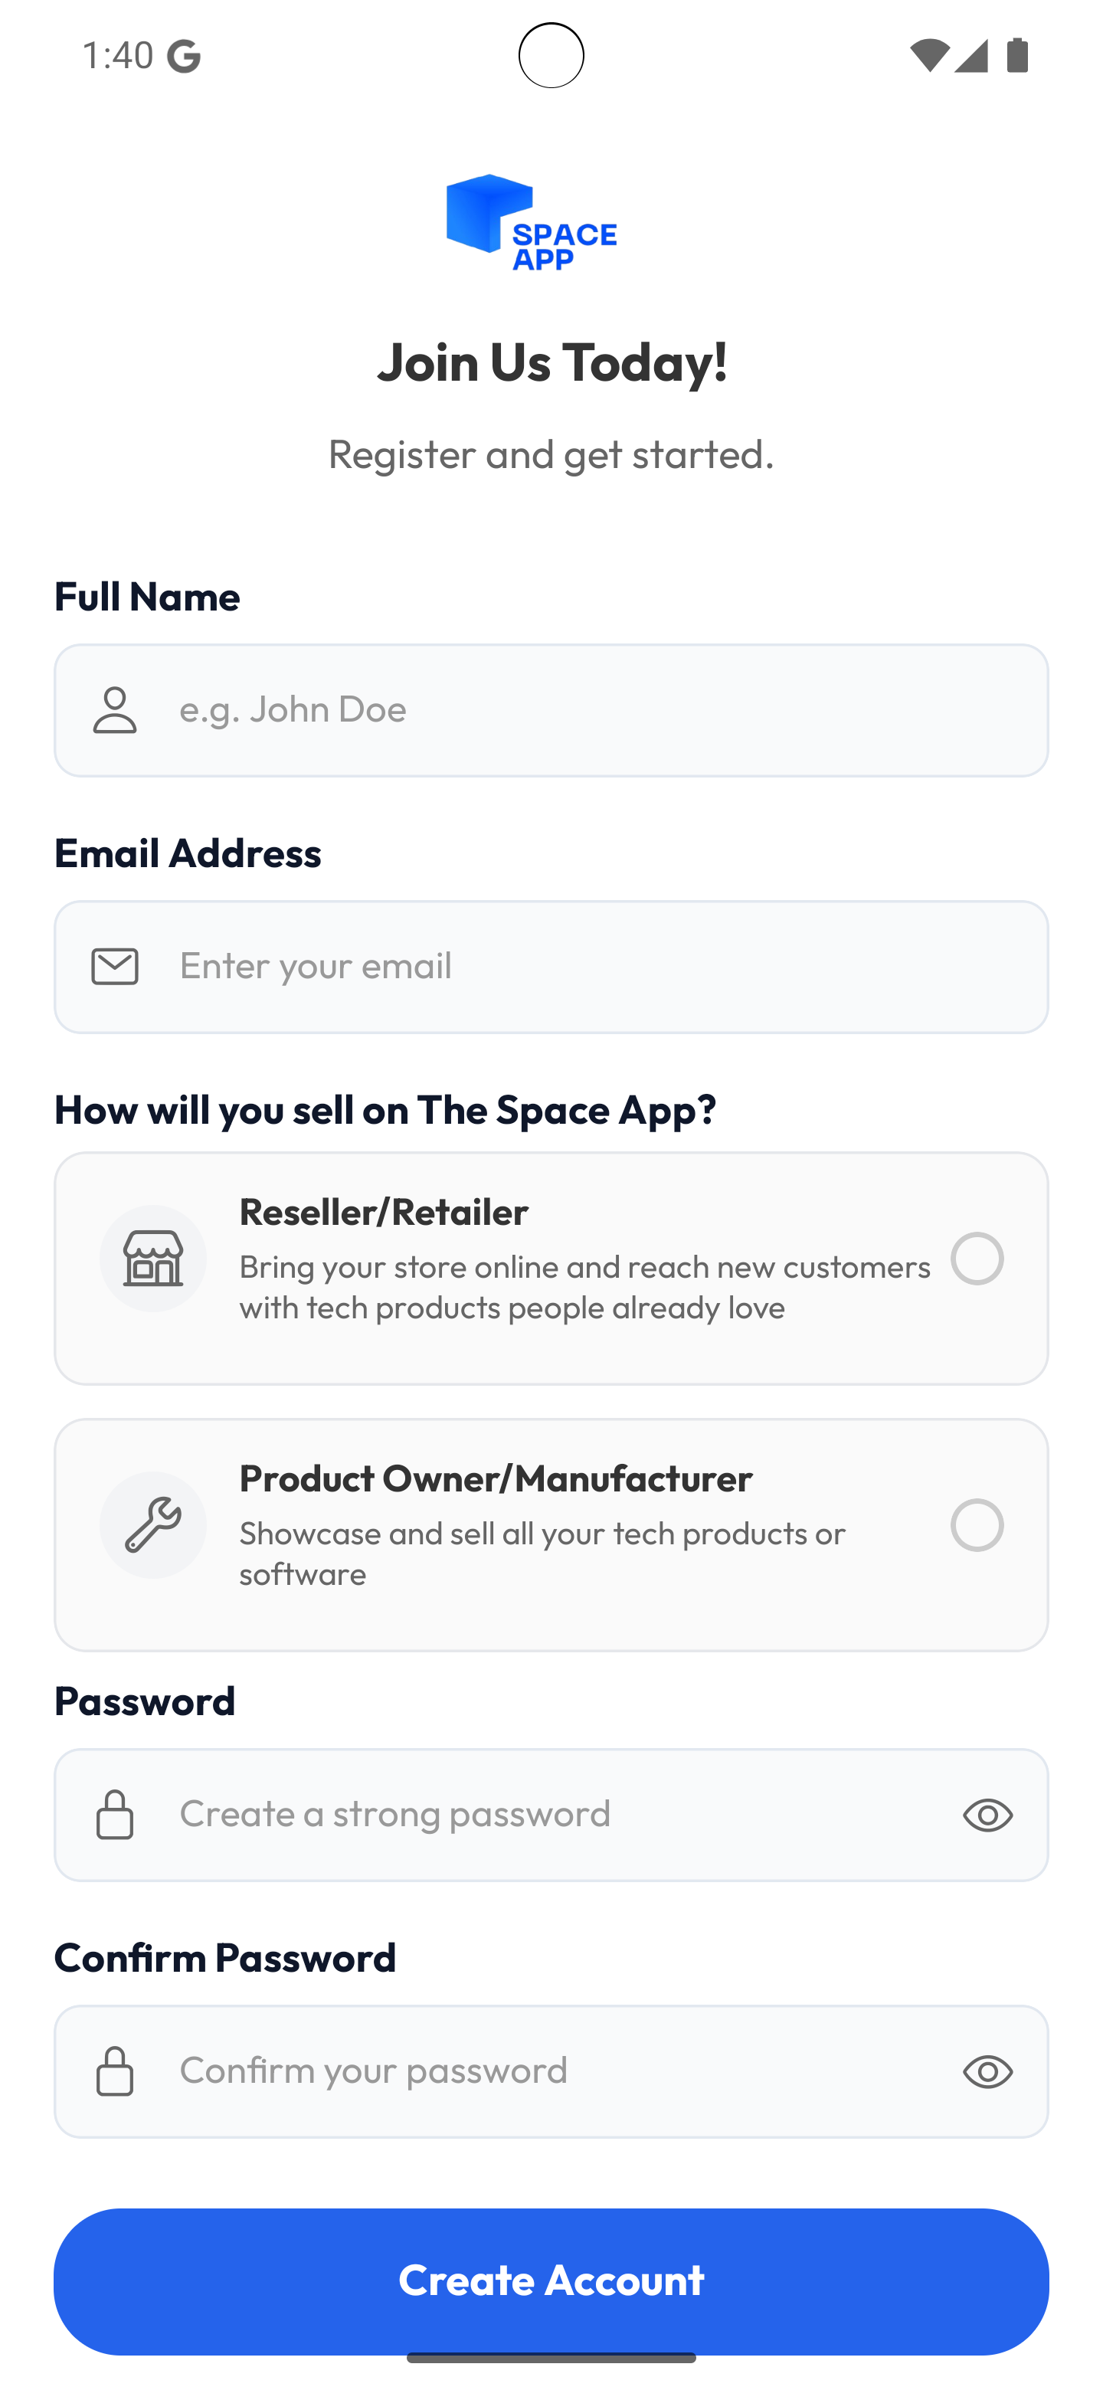Click the lock icon in Password field
Viewport: 1103px width, 2390px height.
point(115,1815)
